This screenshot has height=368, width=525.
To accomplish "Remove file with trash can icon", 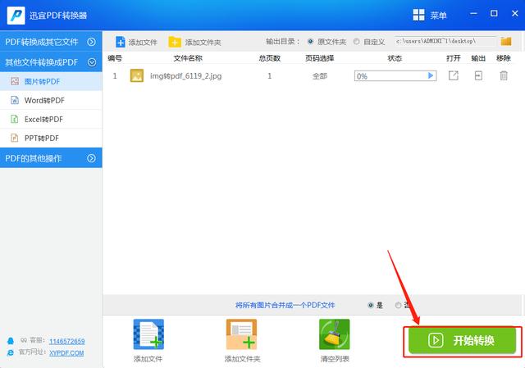I will pyautogui.click(x=504, y=75).
